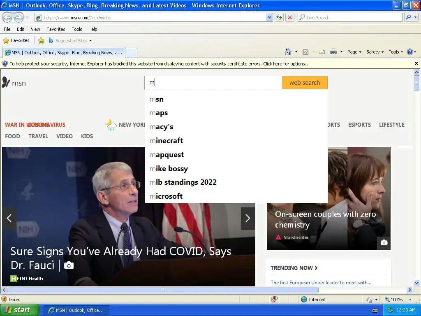Open the European Union leader trending story
The image size is (421, 316).
(x=321, y=283)
